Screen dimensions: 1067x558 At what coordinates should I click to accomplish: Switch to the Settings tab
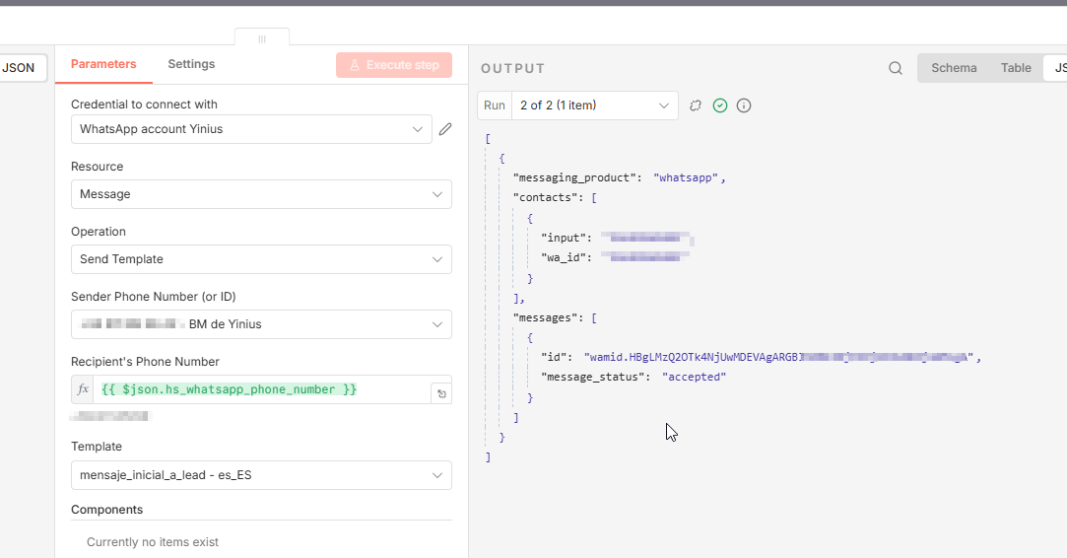click(x=191, y=64)
